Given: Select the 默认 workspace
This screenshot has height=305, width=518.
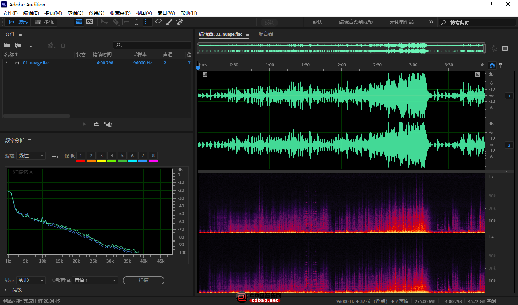Looking at the screenshot, I should [317, 22].
